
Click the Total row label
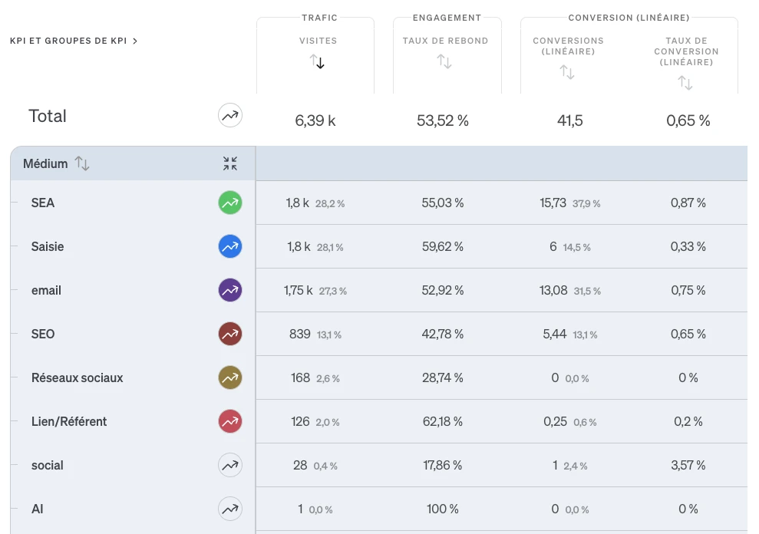(48, 116)
